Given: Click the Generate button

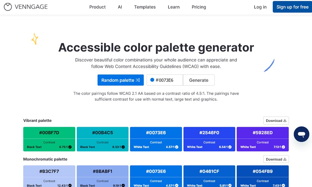Looking at the screenshot, I should point(199,80).
